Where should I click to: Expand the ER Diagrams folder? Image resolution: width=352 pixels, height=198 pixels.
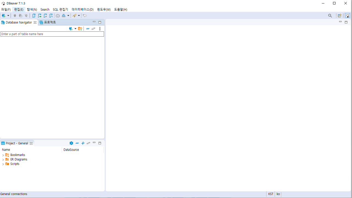pyautogui.click(x=3, y=160)
